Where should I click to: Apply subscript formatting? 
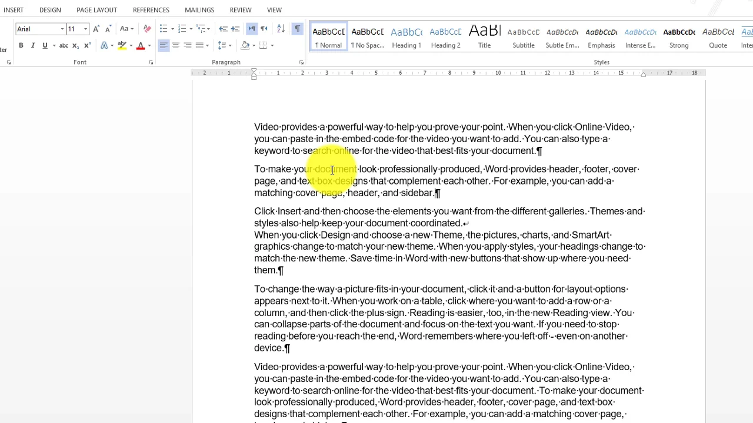point(76,46)
